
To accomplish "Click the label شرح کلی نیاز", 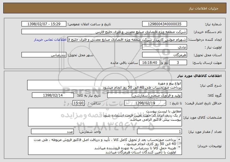I will (x=211, y=86).
